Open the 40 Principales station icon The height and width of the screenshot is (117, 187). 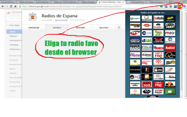click(x=170, y=18)
